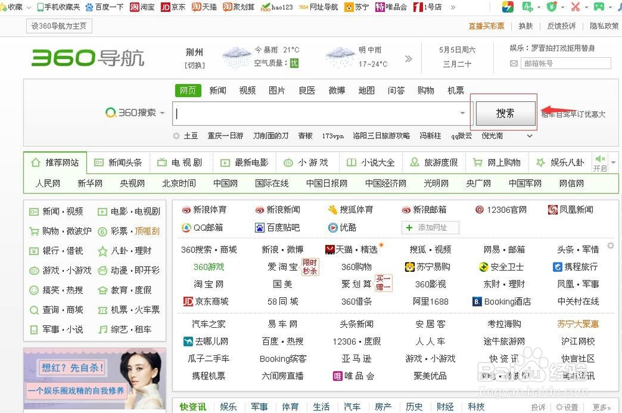622x413 pixels.
Task: Expand the search box suggestion arrow
Action: [x=463, y=113]
